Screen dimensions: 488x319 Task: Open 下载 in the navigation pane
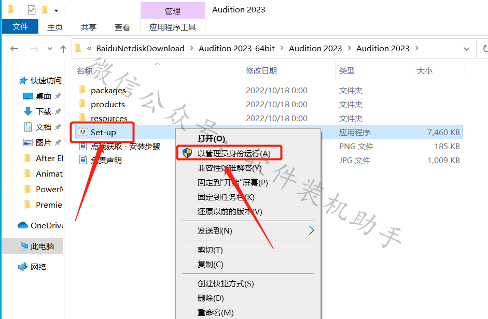tap(43, 112)
